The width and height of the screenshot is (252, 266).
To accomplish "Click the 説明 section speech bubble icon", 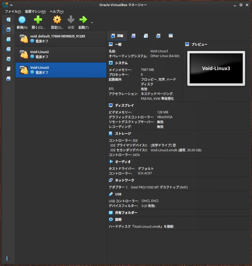I will pos(111,219).
